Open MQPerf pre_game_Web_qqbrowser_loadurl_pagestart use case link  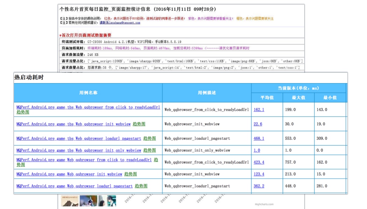pos(74,186)
